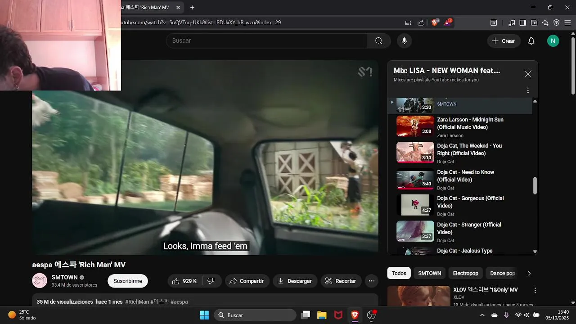Open Brave Wallet icon
Screen dimensions: 576x324
pyautogui.click(x=534, y=22)
